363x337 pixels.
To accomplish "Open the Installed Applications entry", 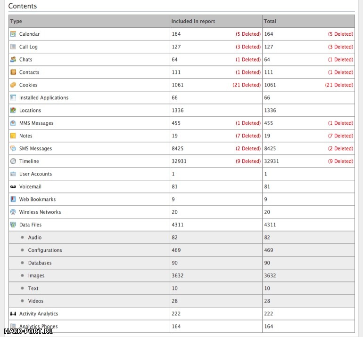I will 43,97.
